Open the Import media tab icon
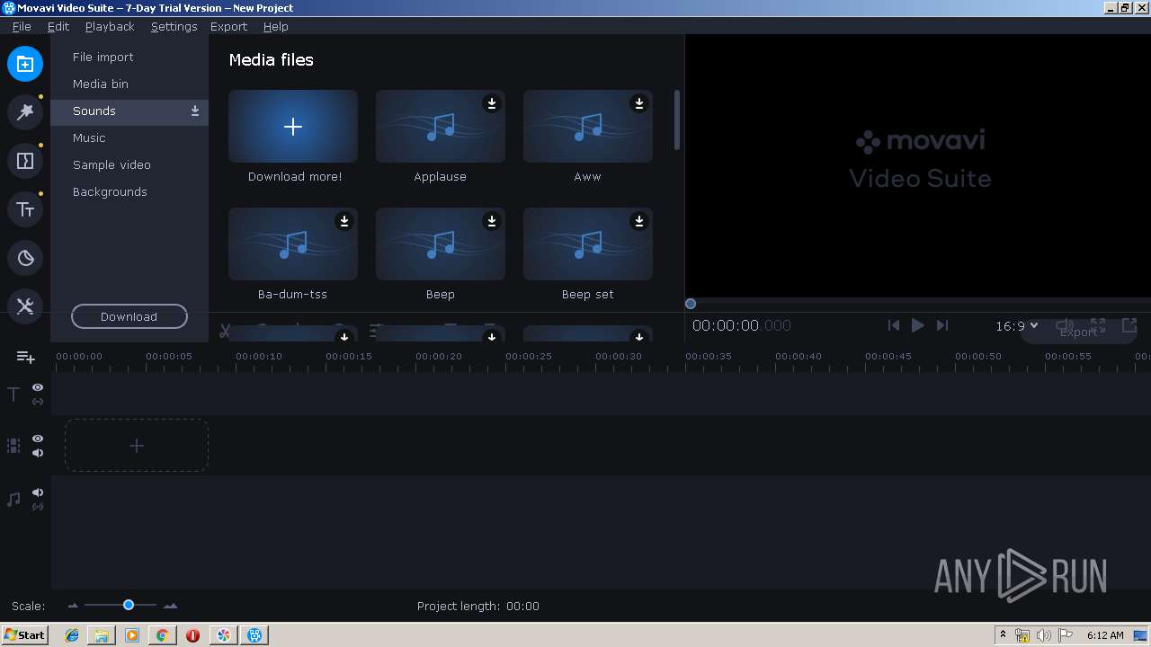Image resolution: width=1151 pixels, height=647 pixels. coord(25,64)
